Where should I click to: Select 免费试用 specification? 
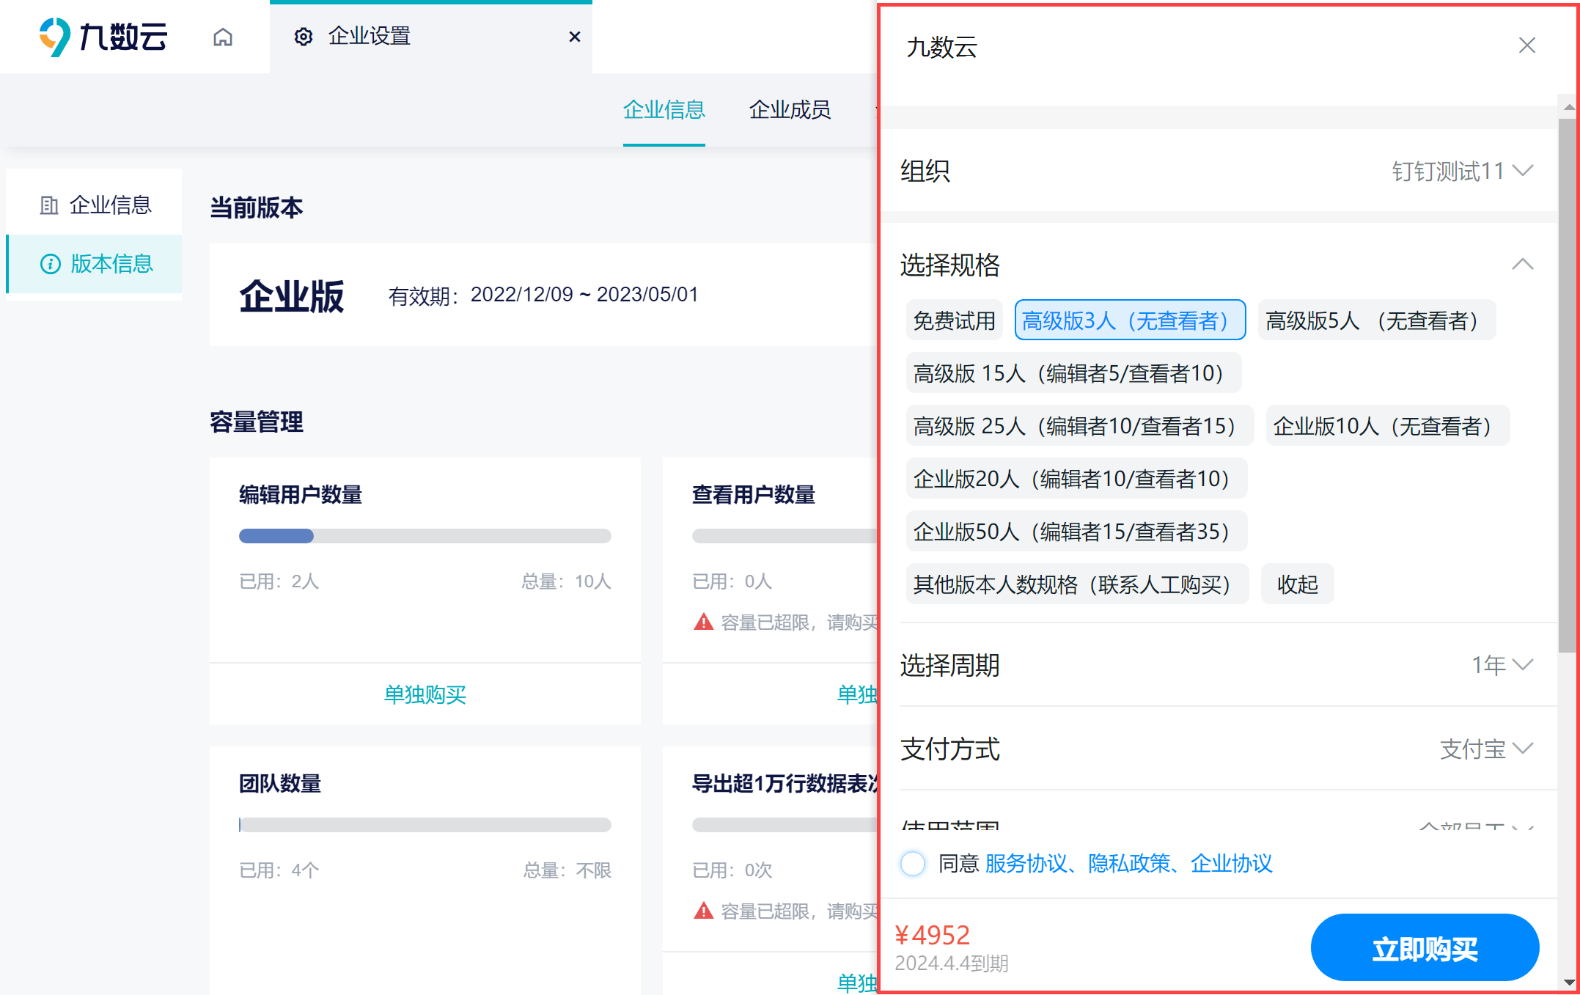(x=954, y=320)
